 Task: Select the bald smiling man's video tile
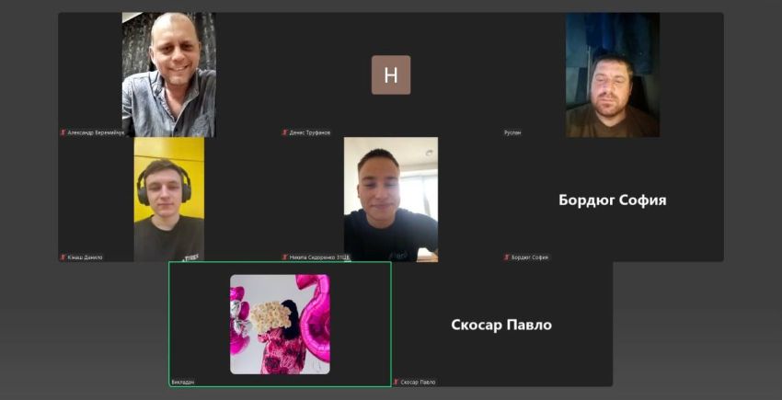(x=169, y=74)
